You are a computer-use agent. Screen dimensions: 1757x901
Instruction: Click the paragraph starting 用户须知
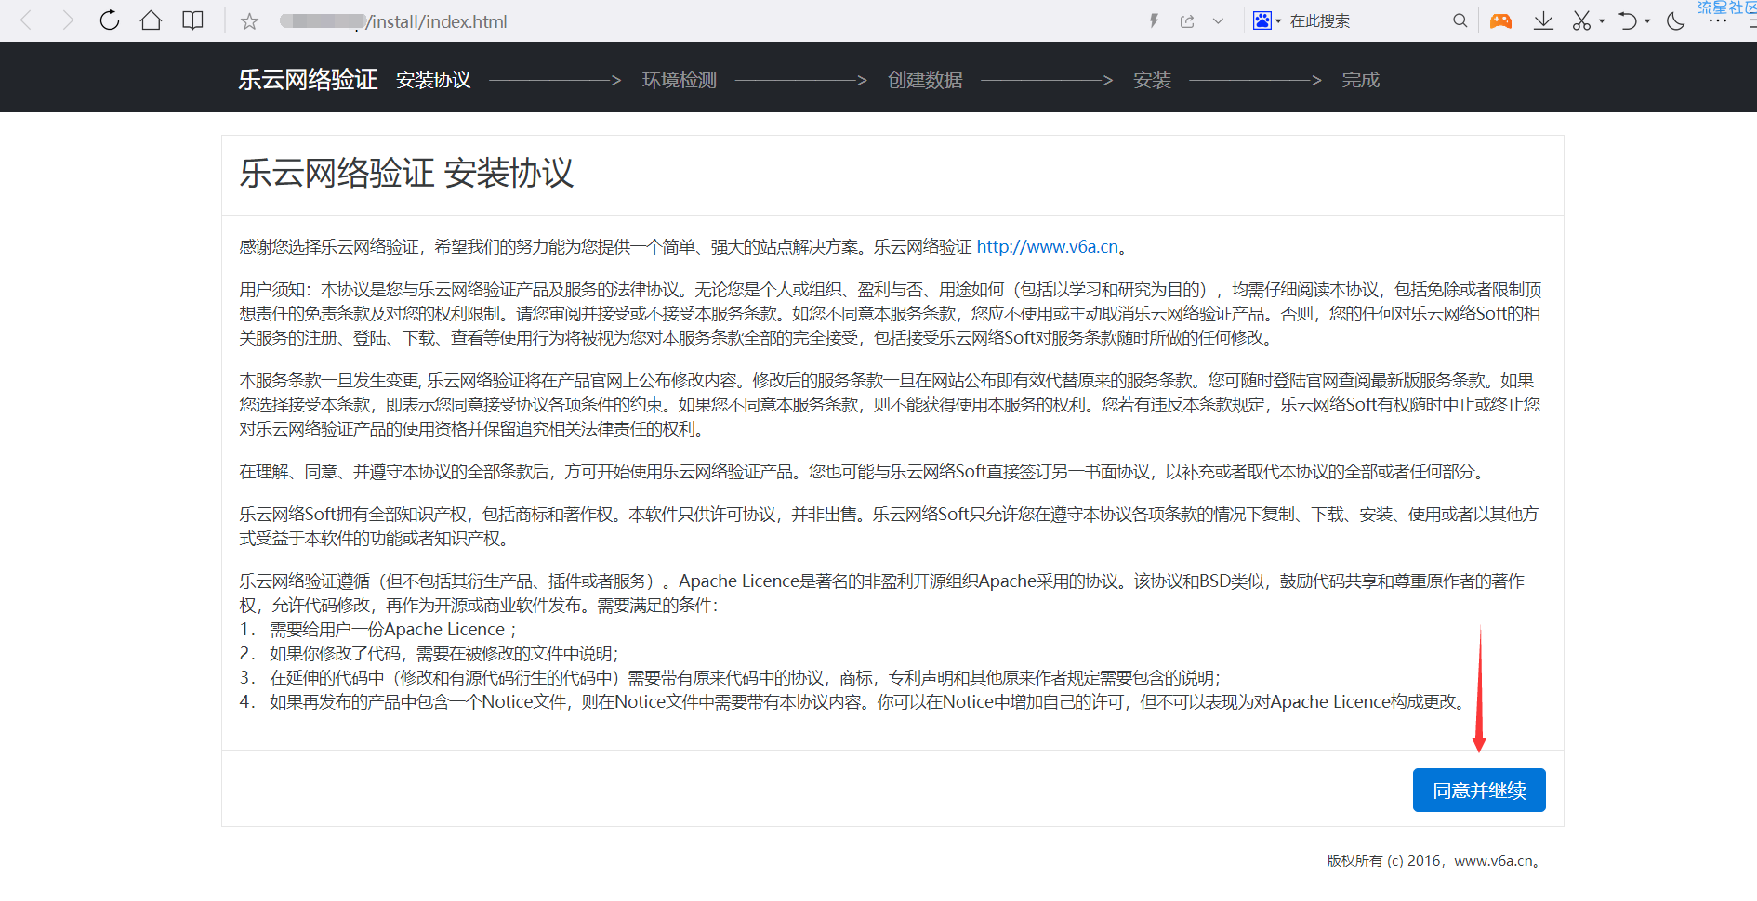[890, 314]
